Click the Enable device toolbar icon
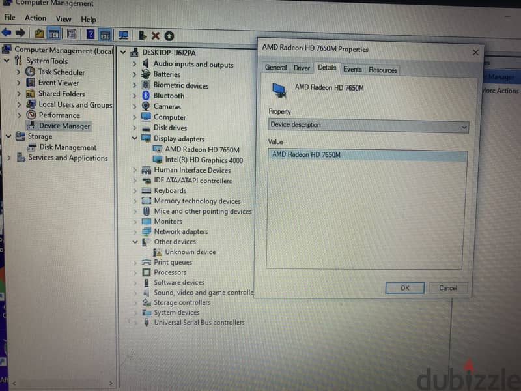 click(142, 35)
